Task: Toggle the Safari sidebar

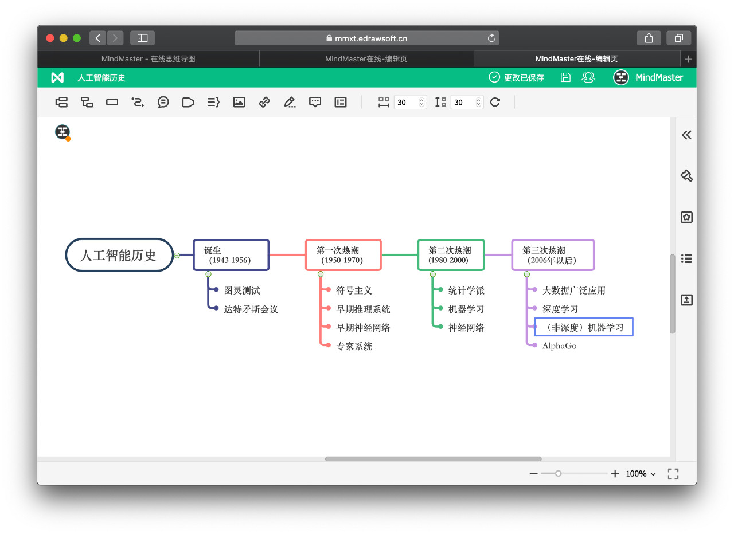Action: [x=142, y=38]
